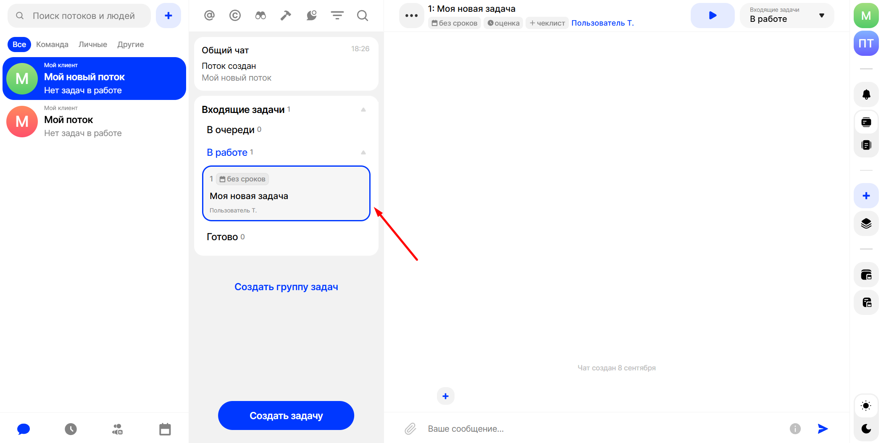Open the layers stack icon in sidebar
Image resolution: width=881 pixels, height=443 pixels.
[866, 223]
